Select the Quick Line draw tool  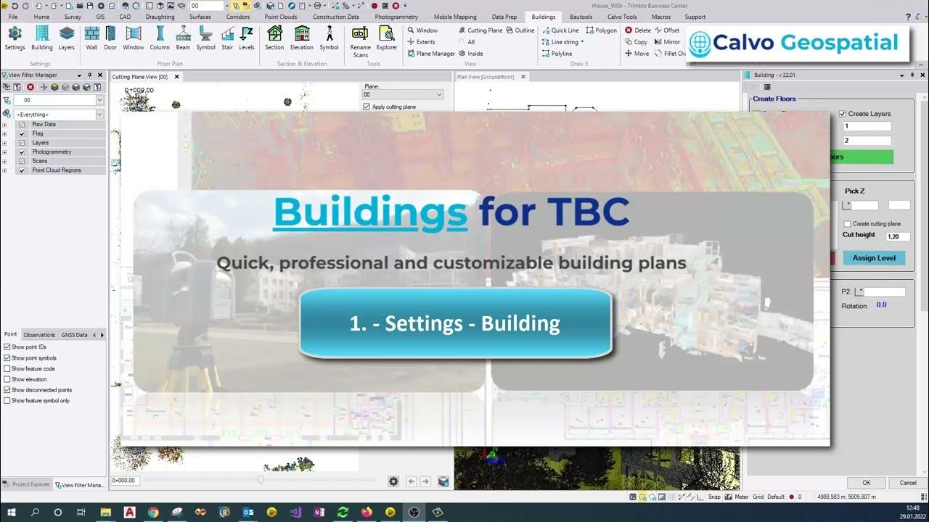[560, 30]
